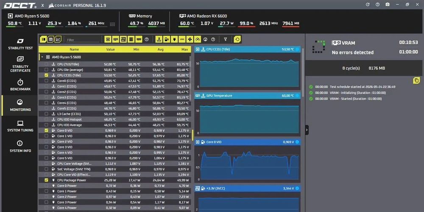Open the System Info section
The height and width of the screenshot is (212, 424).
click(20, 147)
